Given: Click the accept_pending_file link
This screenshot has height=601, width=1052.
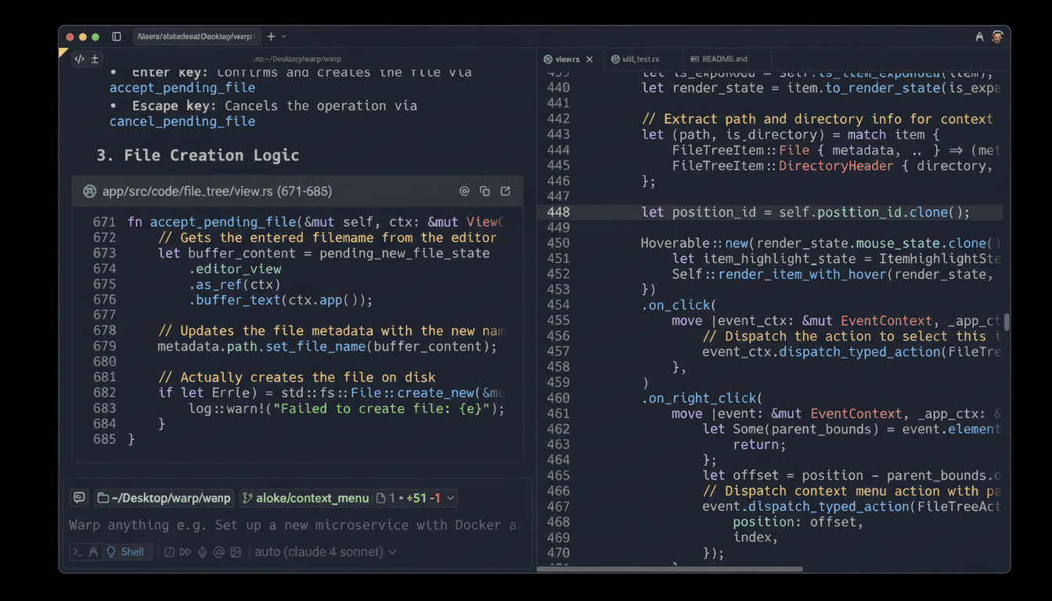Looking at the screenshot, I should (x=182, y=88).
